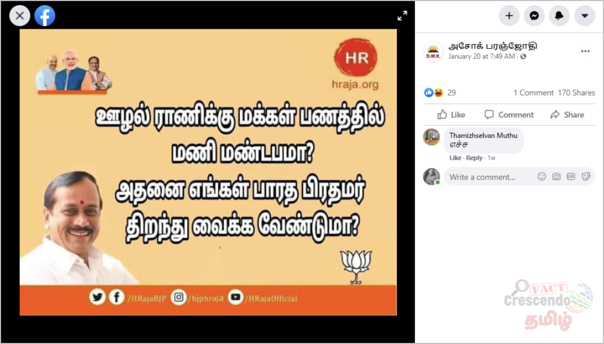This screenshot has height=344, width=604.
Task: Expand the account dropdown arrow
Action: coord(585,16)
